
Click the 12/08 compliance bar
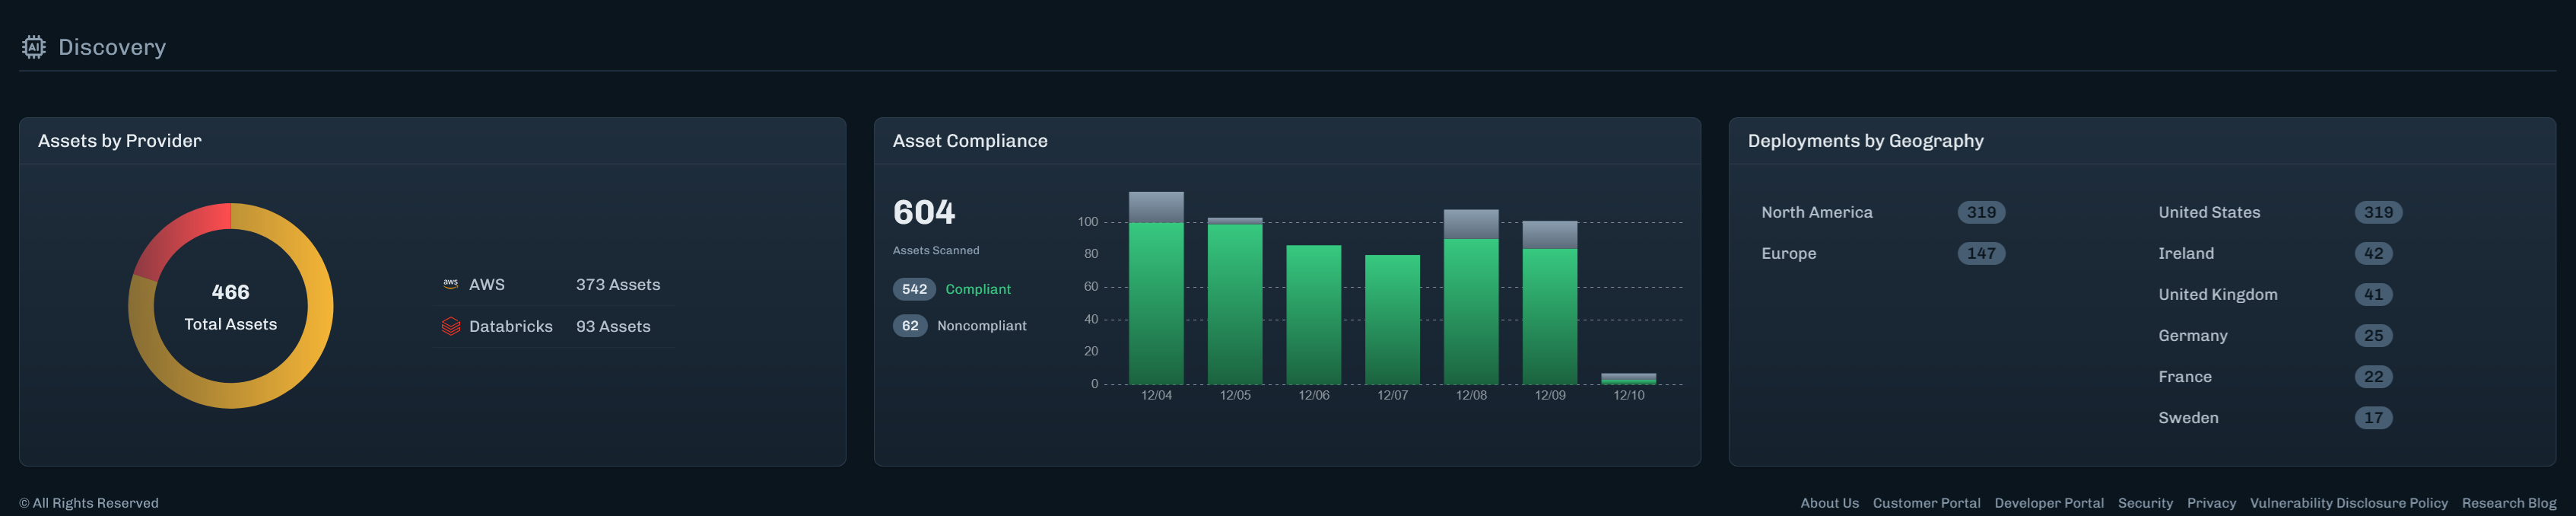(1470, 310)
